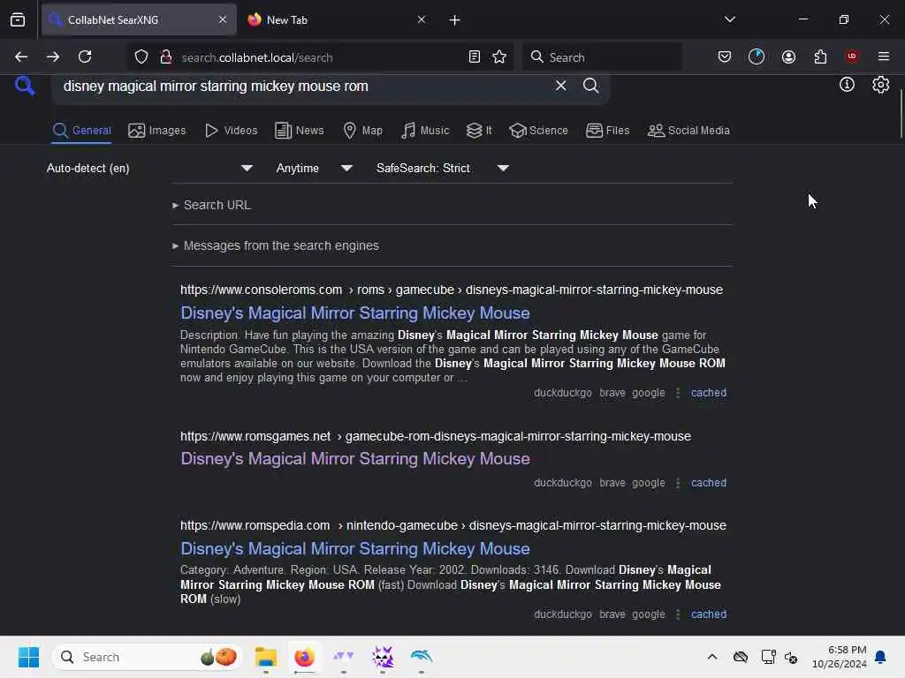The height and width of the screenshot is (678, 905).
Task: Click the page vertical scrollbar
Action: [901, 114]
